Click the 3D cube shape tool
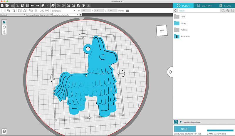The image size is (235, 136). 4,27
